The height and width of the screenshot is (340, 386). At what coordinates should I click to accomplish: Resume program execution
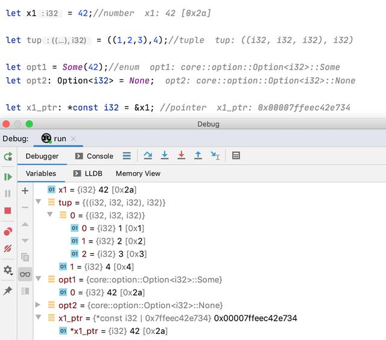point(8,177)
